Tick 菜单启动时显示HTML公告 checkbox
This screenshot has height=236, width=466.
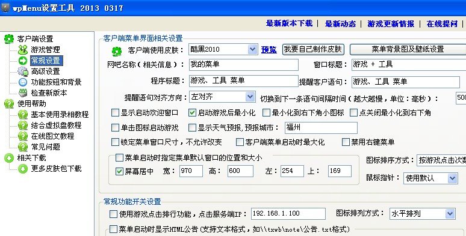coord(113,229)
